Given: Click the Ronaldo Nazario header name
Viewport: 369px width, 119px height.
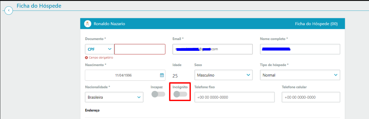Looking at the screenshot, I should (109, 24).
